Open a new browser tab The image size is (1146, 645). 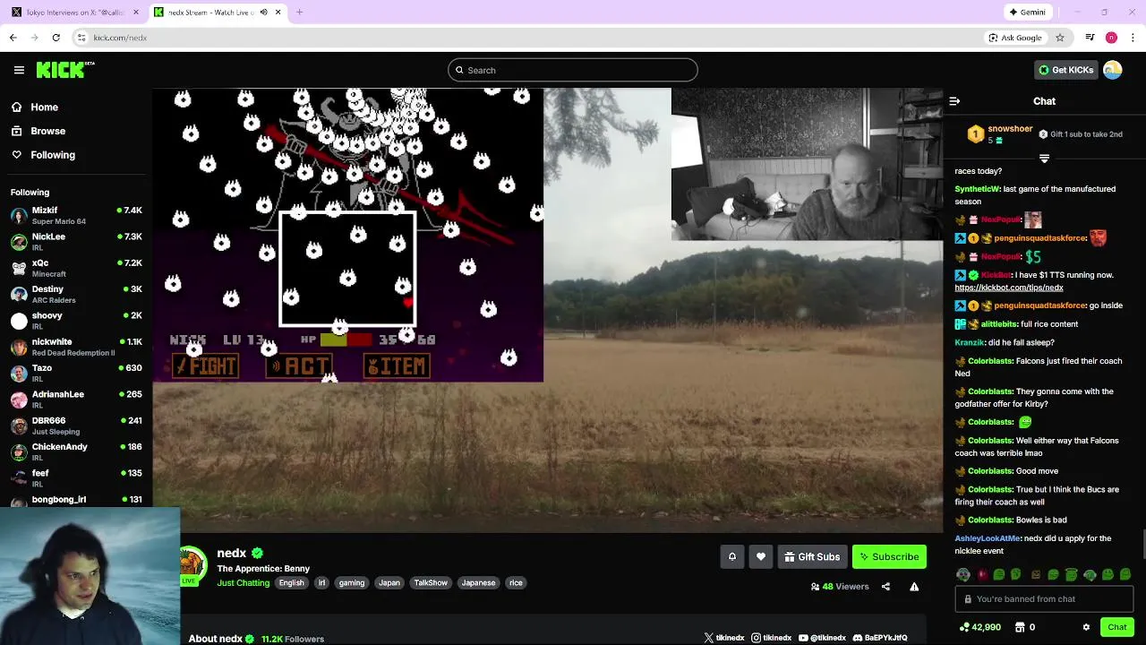tap(299, 13)
